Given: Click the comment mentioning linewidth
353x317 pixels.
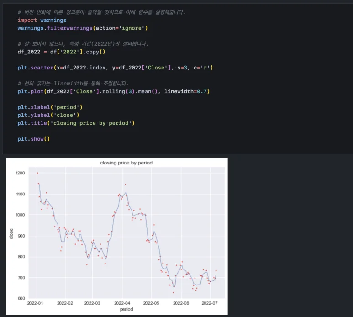Looking at the screenshot, I should (x=73, y=84).
